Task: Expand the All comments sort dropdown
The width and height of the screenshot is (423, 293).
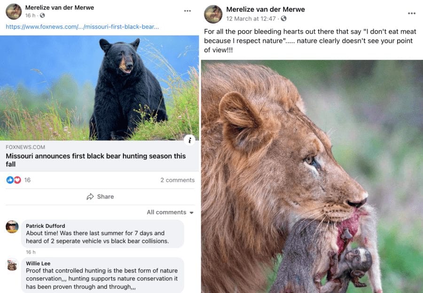Action: pyautogui.click(x=170, y=212)
